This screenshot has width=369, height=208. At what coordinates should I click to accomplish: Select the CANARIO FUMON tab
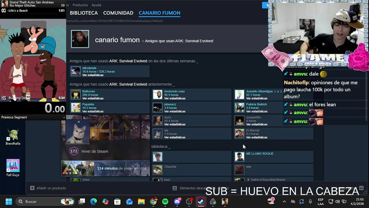[159, 13]
